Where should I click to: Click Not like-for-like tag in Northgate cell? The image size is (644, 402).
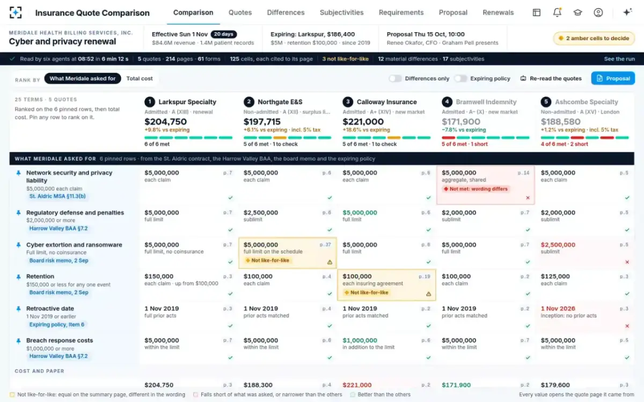[267, 260]
